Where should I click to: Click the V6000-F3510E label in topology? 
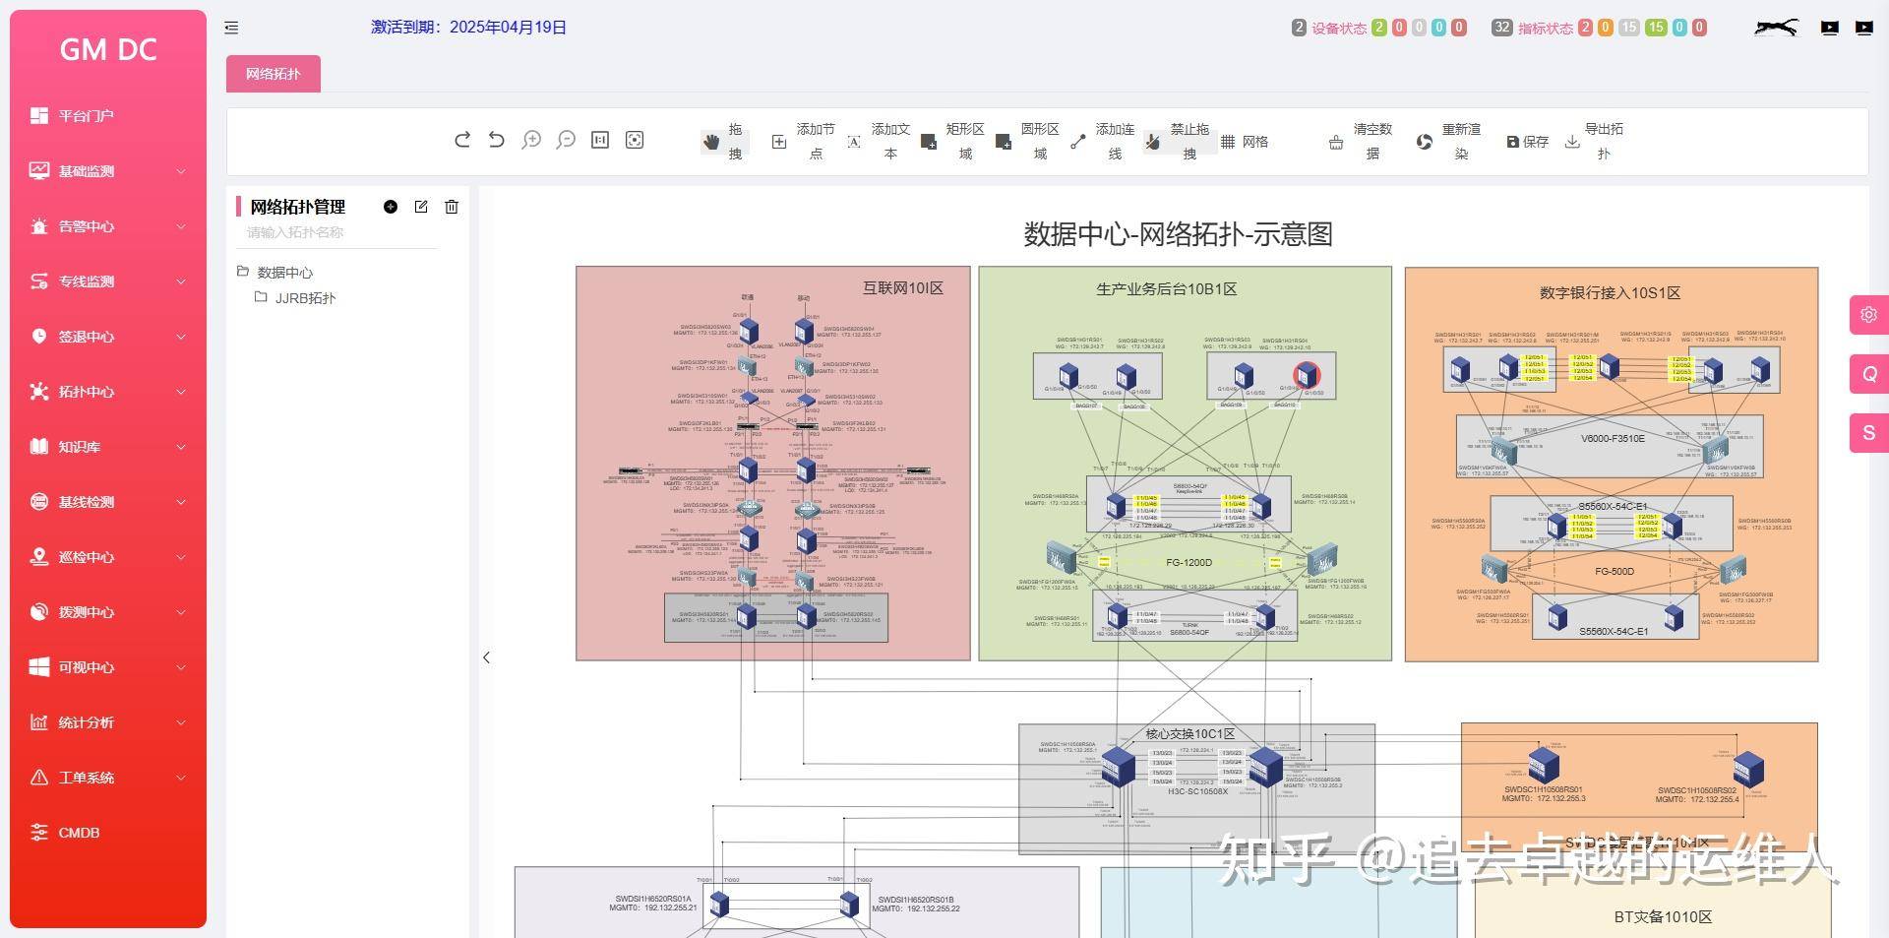pos(1613,439)
